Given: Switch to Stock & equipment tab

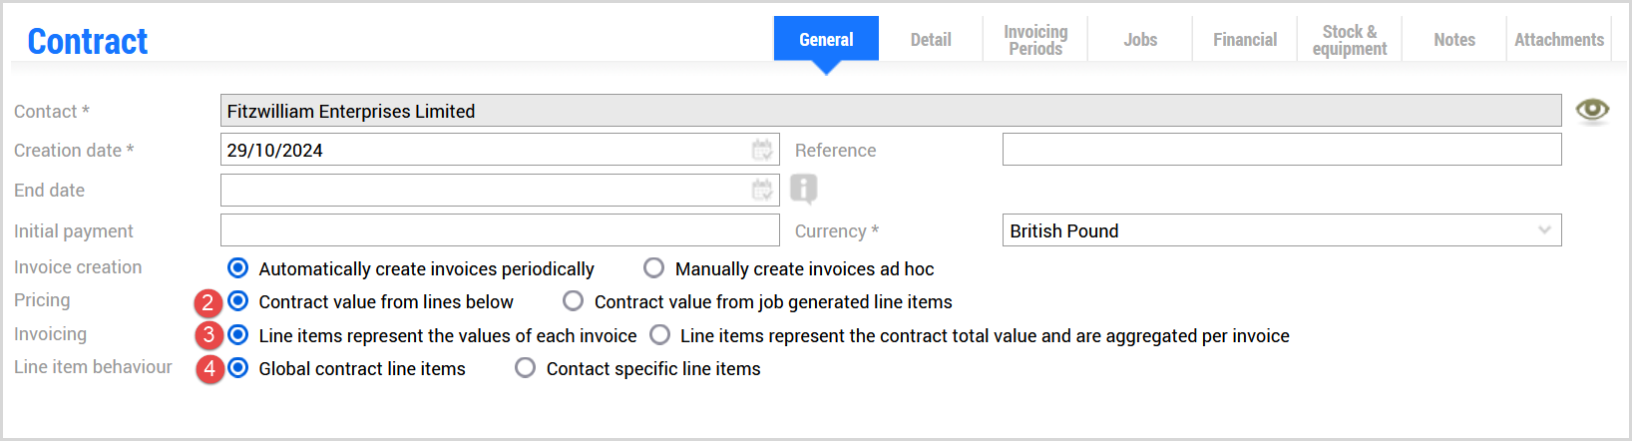Looking at the screenshot, I should point(1350,40).
